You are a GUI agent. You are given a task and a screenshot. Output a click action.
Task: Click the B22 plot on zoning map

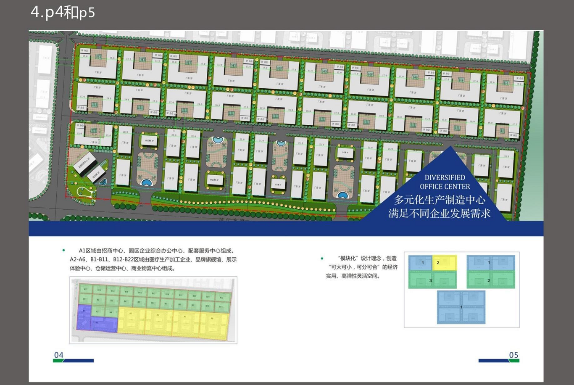pyautogui.click(x=222, y=297)
